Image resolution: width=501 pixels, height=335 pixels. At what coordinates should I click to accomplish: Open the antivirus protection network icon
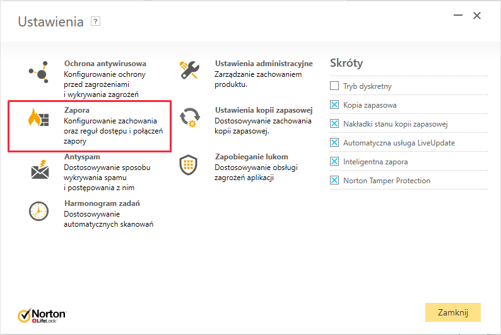[38, 72]
